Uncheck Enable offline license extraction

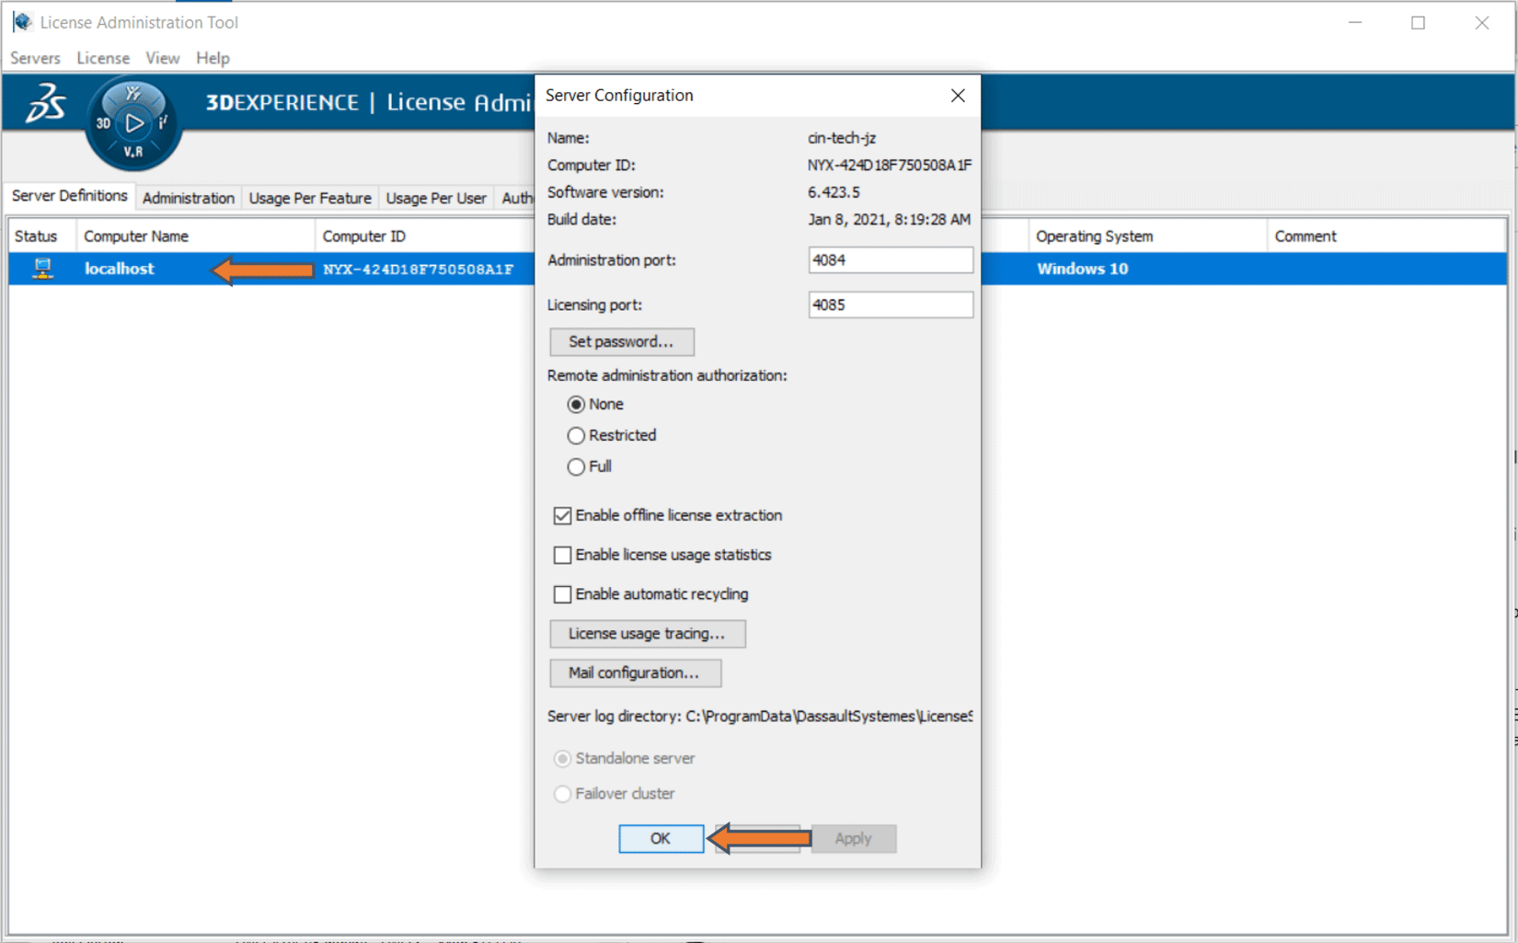[562, 516]
